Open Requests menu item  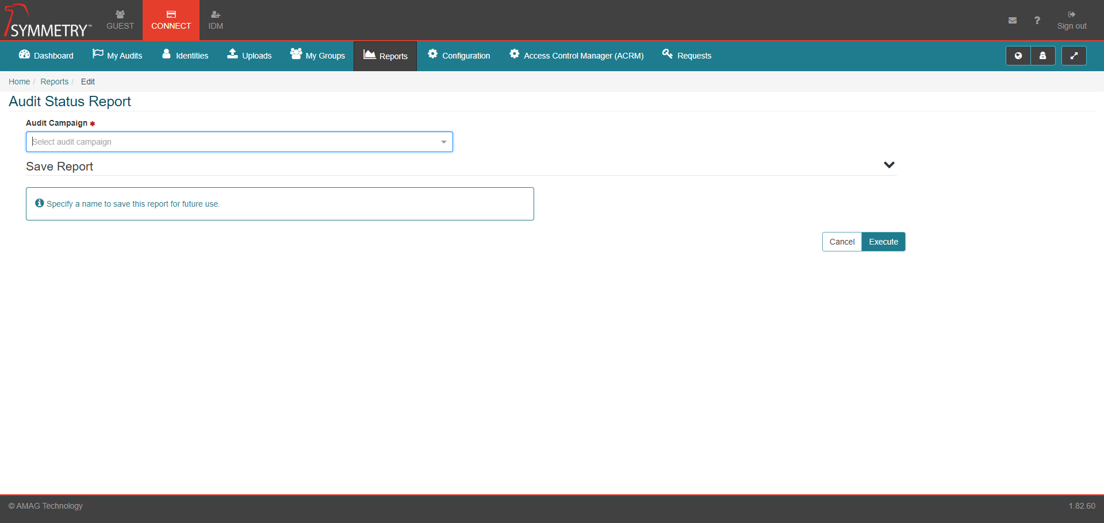pyautogui.click(x=687, y=56)
